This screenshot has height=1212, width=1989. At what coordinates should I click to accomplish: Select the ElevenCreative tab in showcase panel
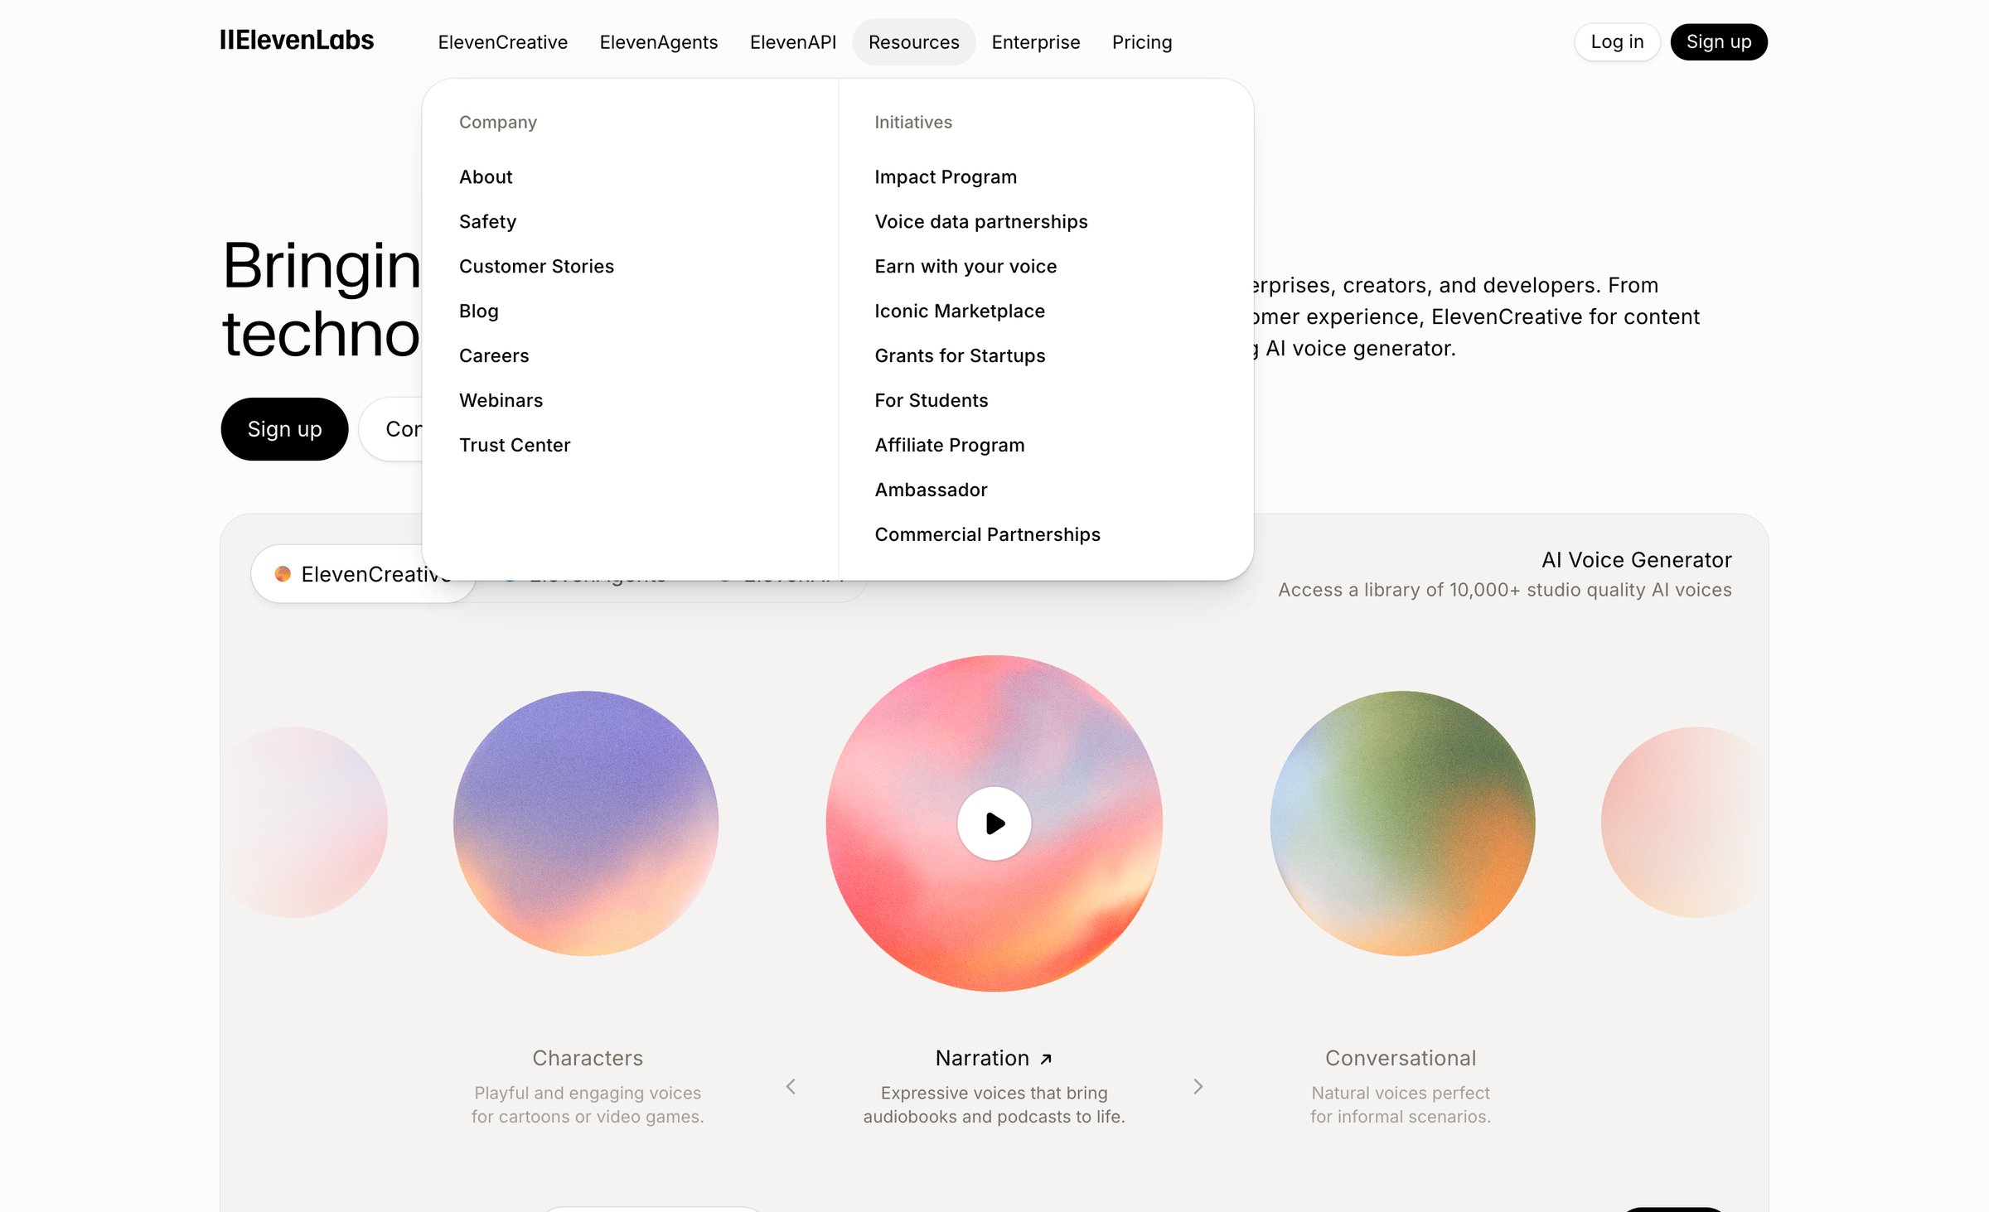coord(363,573)
